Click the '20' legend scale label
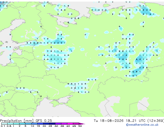164x127 pixels. point(44,126)
